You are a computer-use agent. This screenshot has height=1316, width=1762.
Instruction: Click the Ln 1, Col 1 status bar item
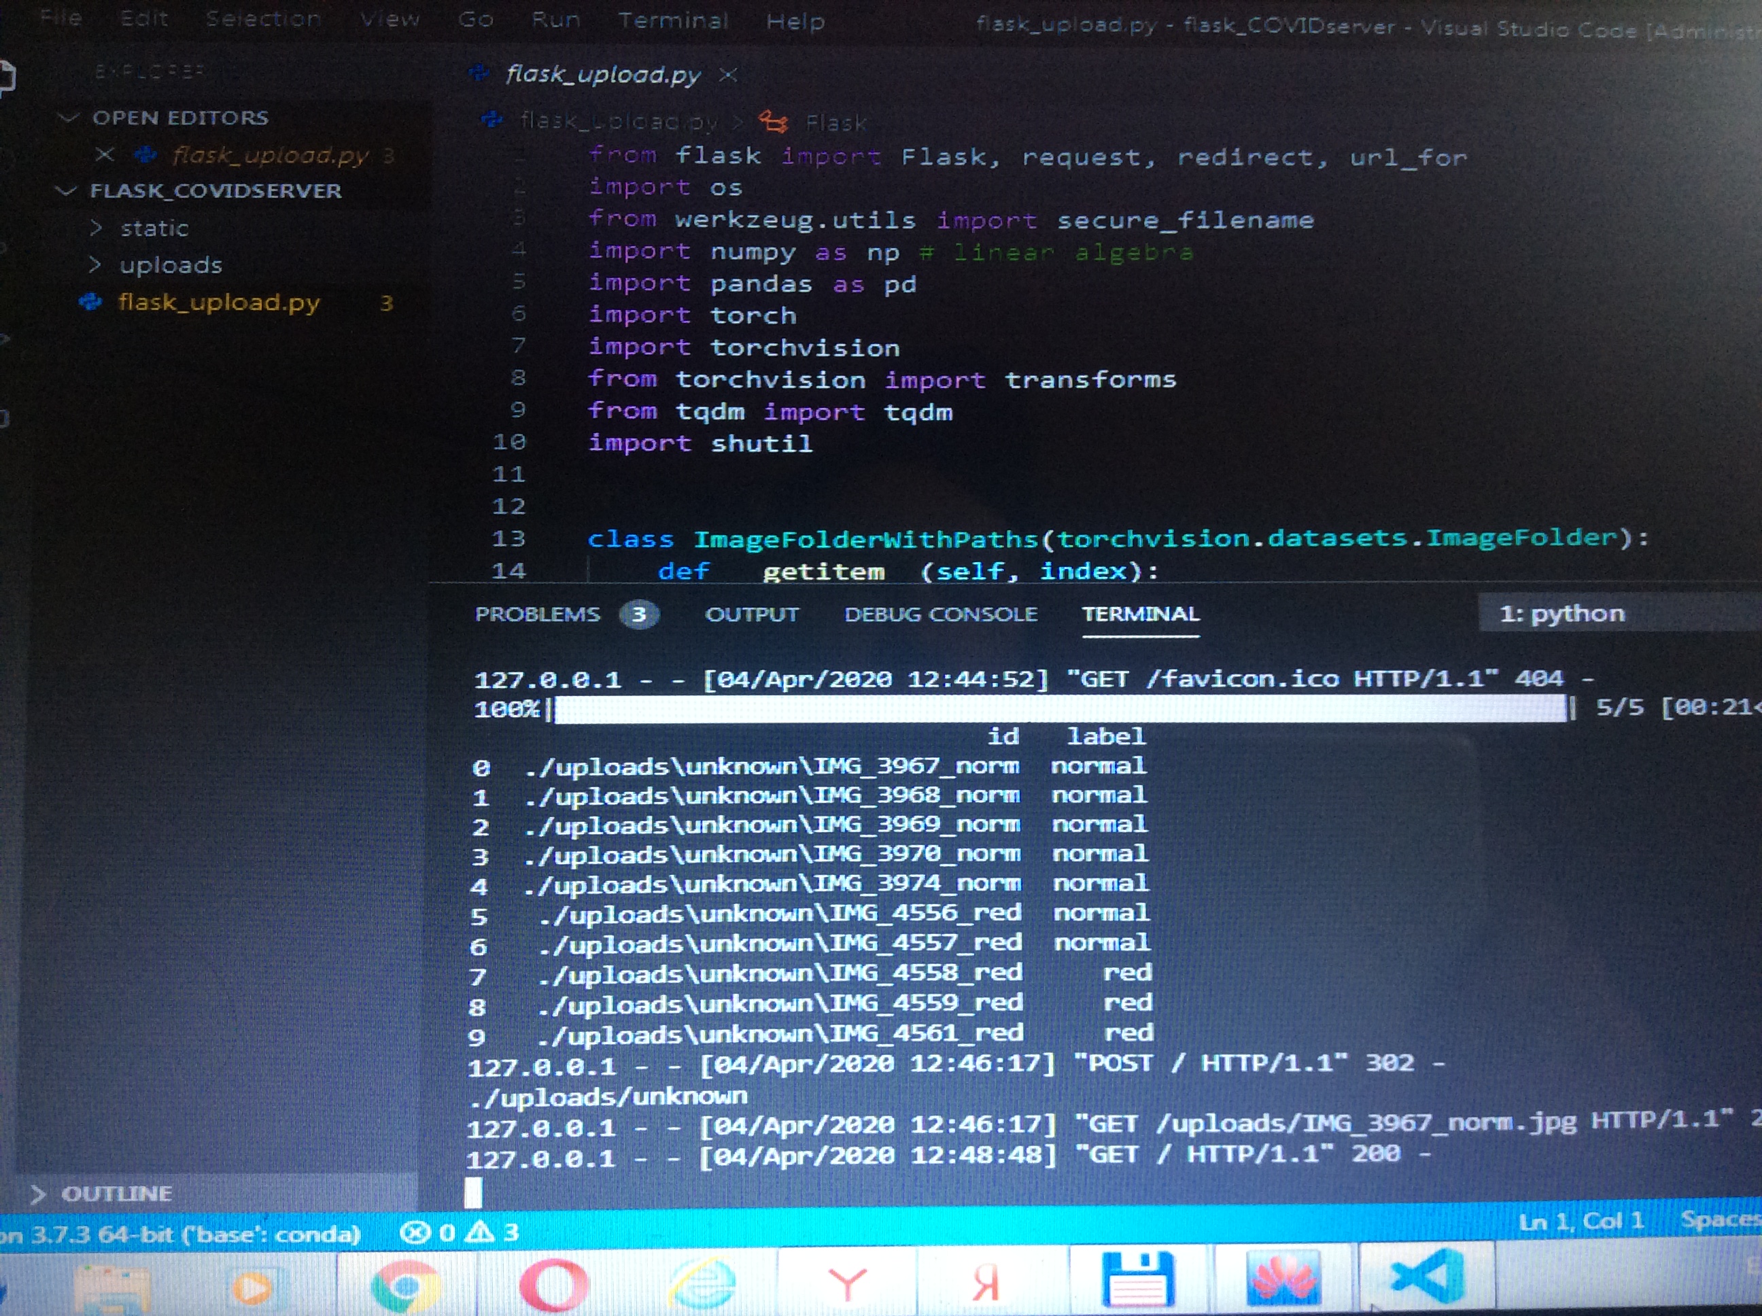coord(1581,1222)
